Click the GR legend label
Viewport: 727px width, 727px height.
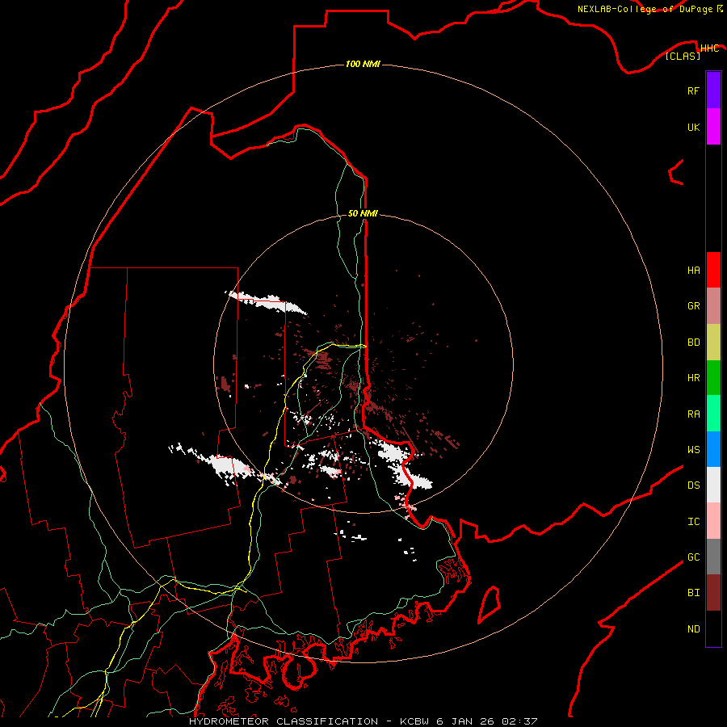pos(693,306)
